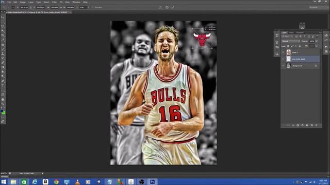Select the Brush tool
Screen dimensions: 330x185
pyautogui.click(x=3, y=49)
